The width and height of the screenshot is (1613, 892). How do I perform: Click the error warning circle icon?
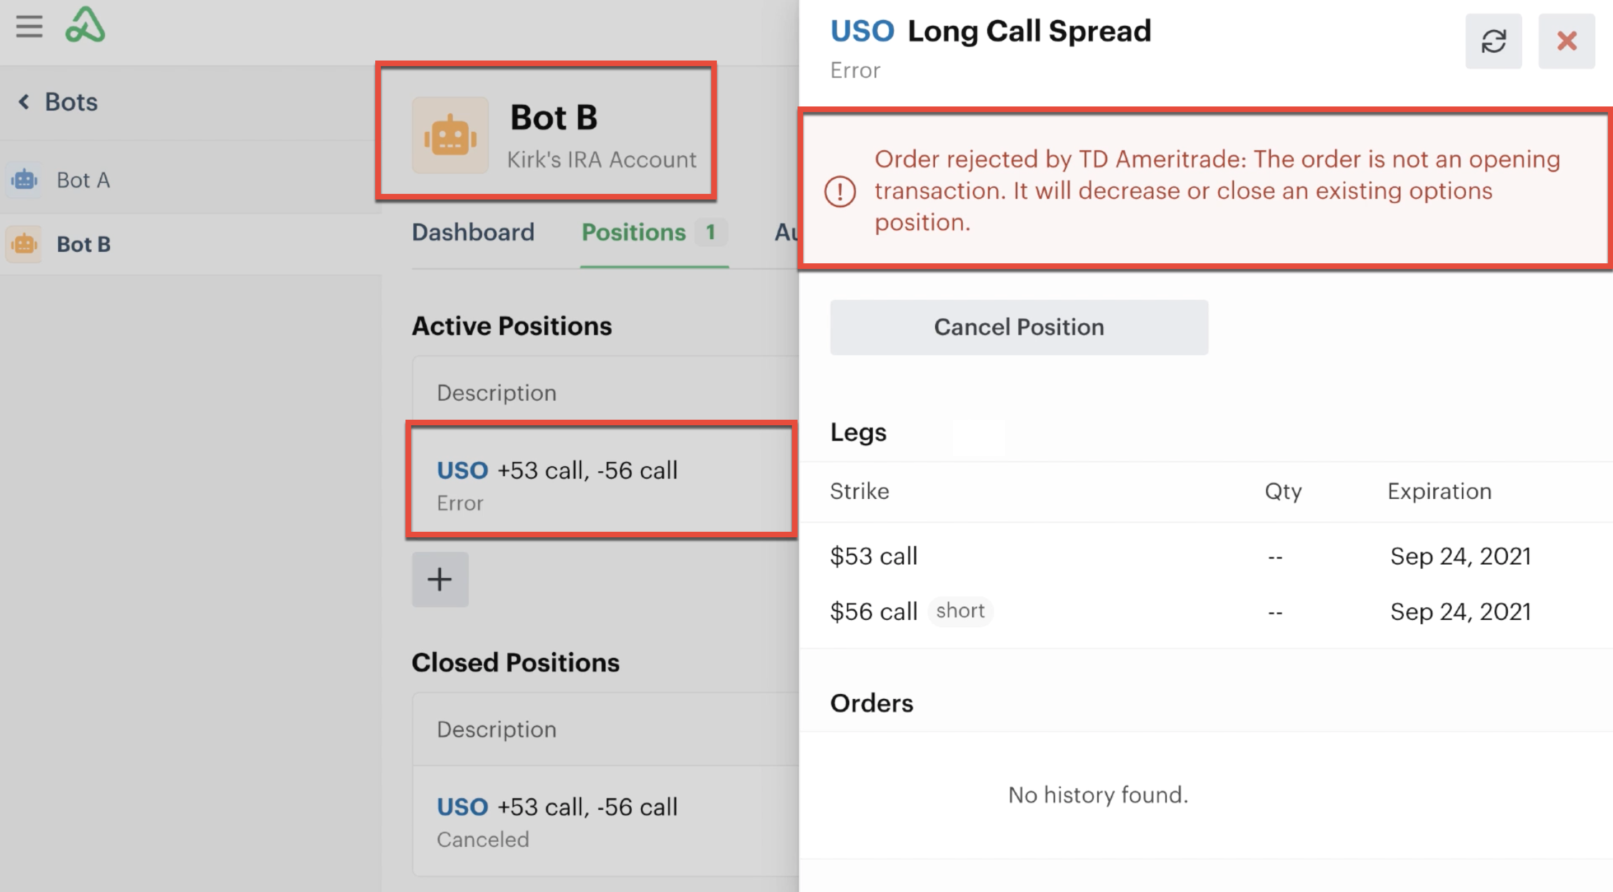[x=840, y=191]
